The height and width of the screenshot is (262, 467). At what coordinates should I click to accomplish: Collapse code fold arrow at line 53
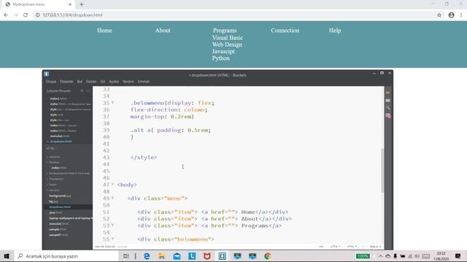pyautogui.click(x=112, y=226)
